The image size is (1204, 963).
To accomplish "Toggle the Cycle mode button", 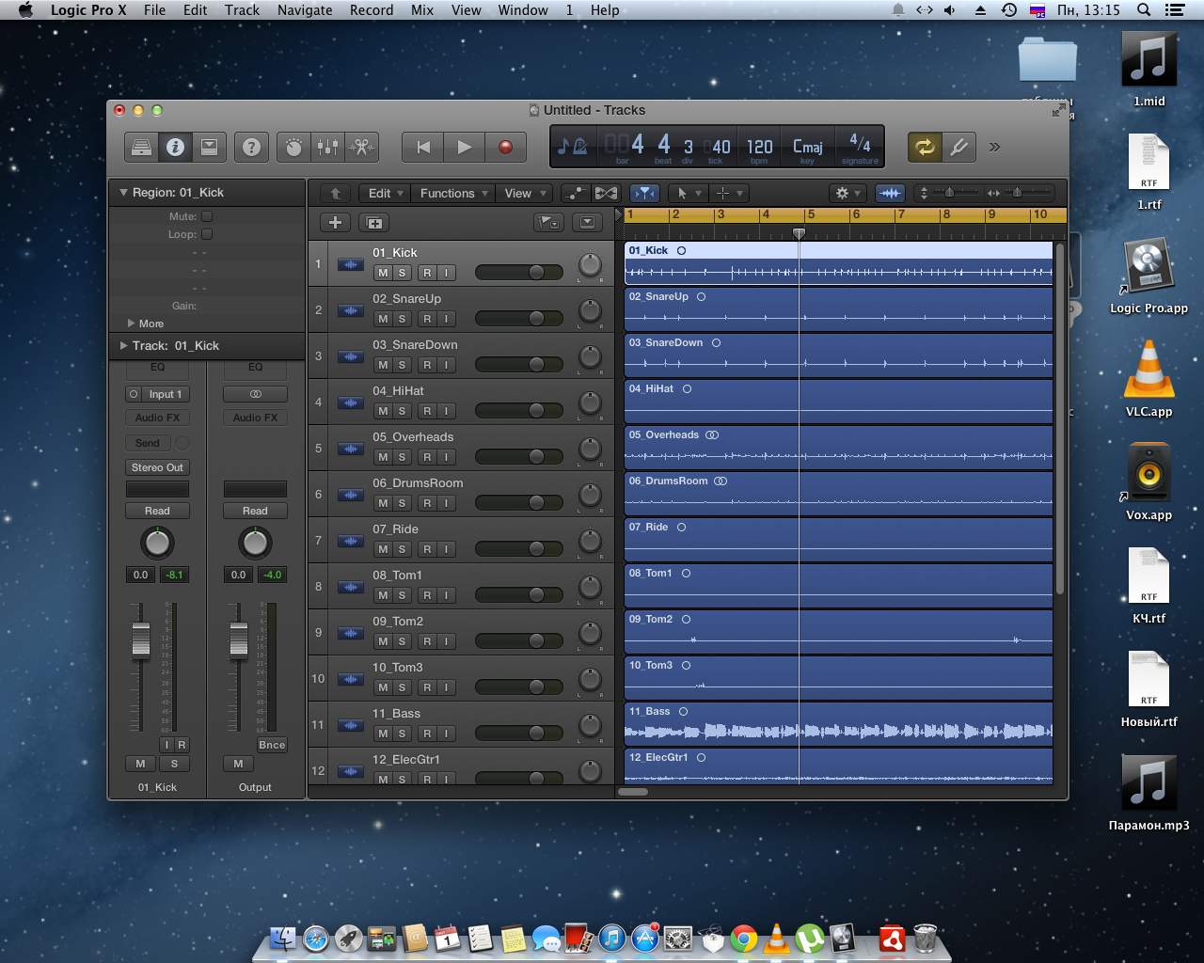I will pyautogui.click(x=925, y=147).
